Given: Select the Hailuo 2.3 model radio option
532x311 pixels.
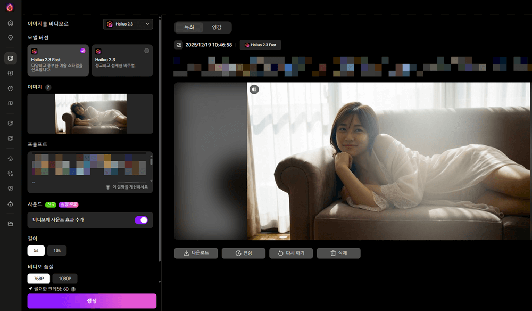Looking at the screenshot, I should pos(147,51).
